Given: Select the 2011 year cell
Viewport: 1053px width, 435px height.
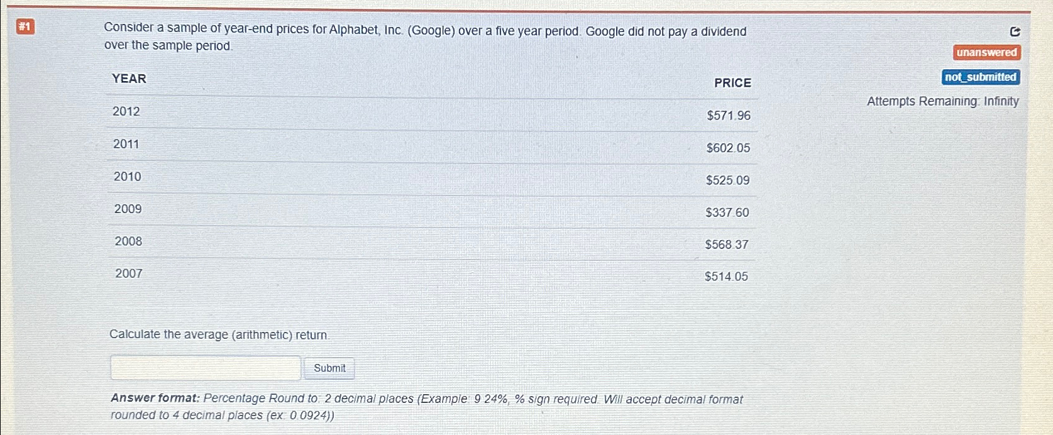Looking at the screenshot, I should 126,144.
